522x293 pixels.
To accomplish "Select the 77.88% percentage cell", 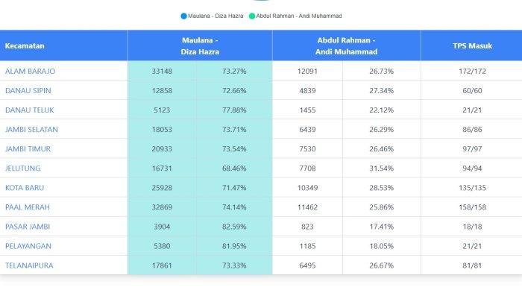I will 234,110.
